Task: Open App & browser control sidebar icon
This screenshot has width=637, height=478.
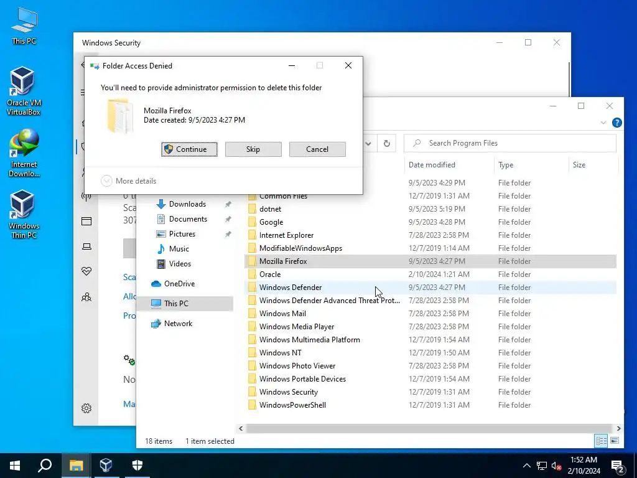Action: [x=86, y=221]
